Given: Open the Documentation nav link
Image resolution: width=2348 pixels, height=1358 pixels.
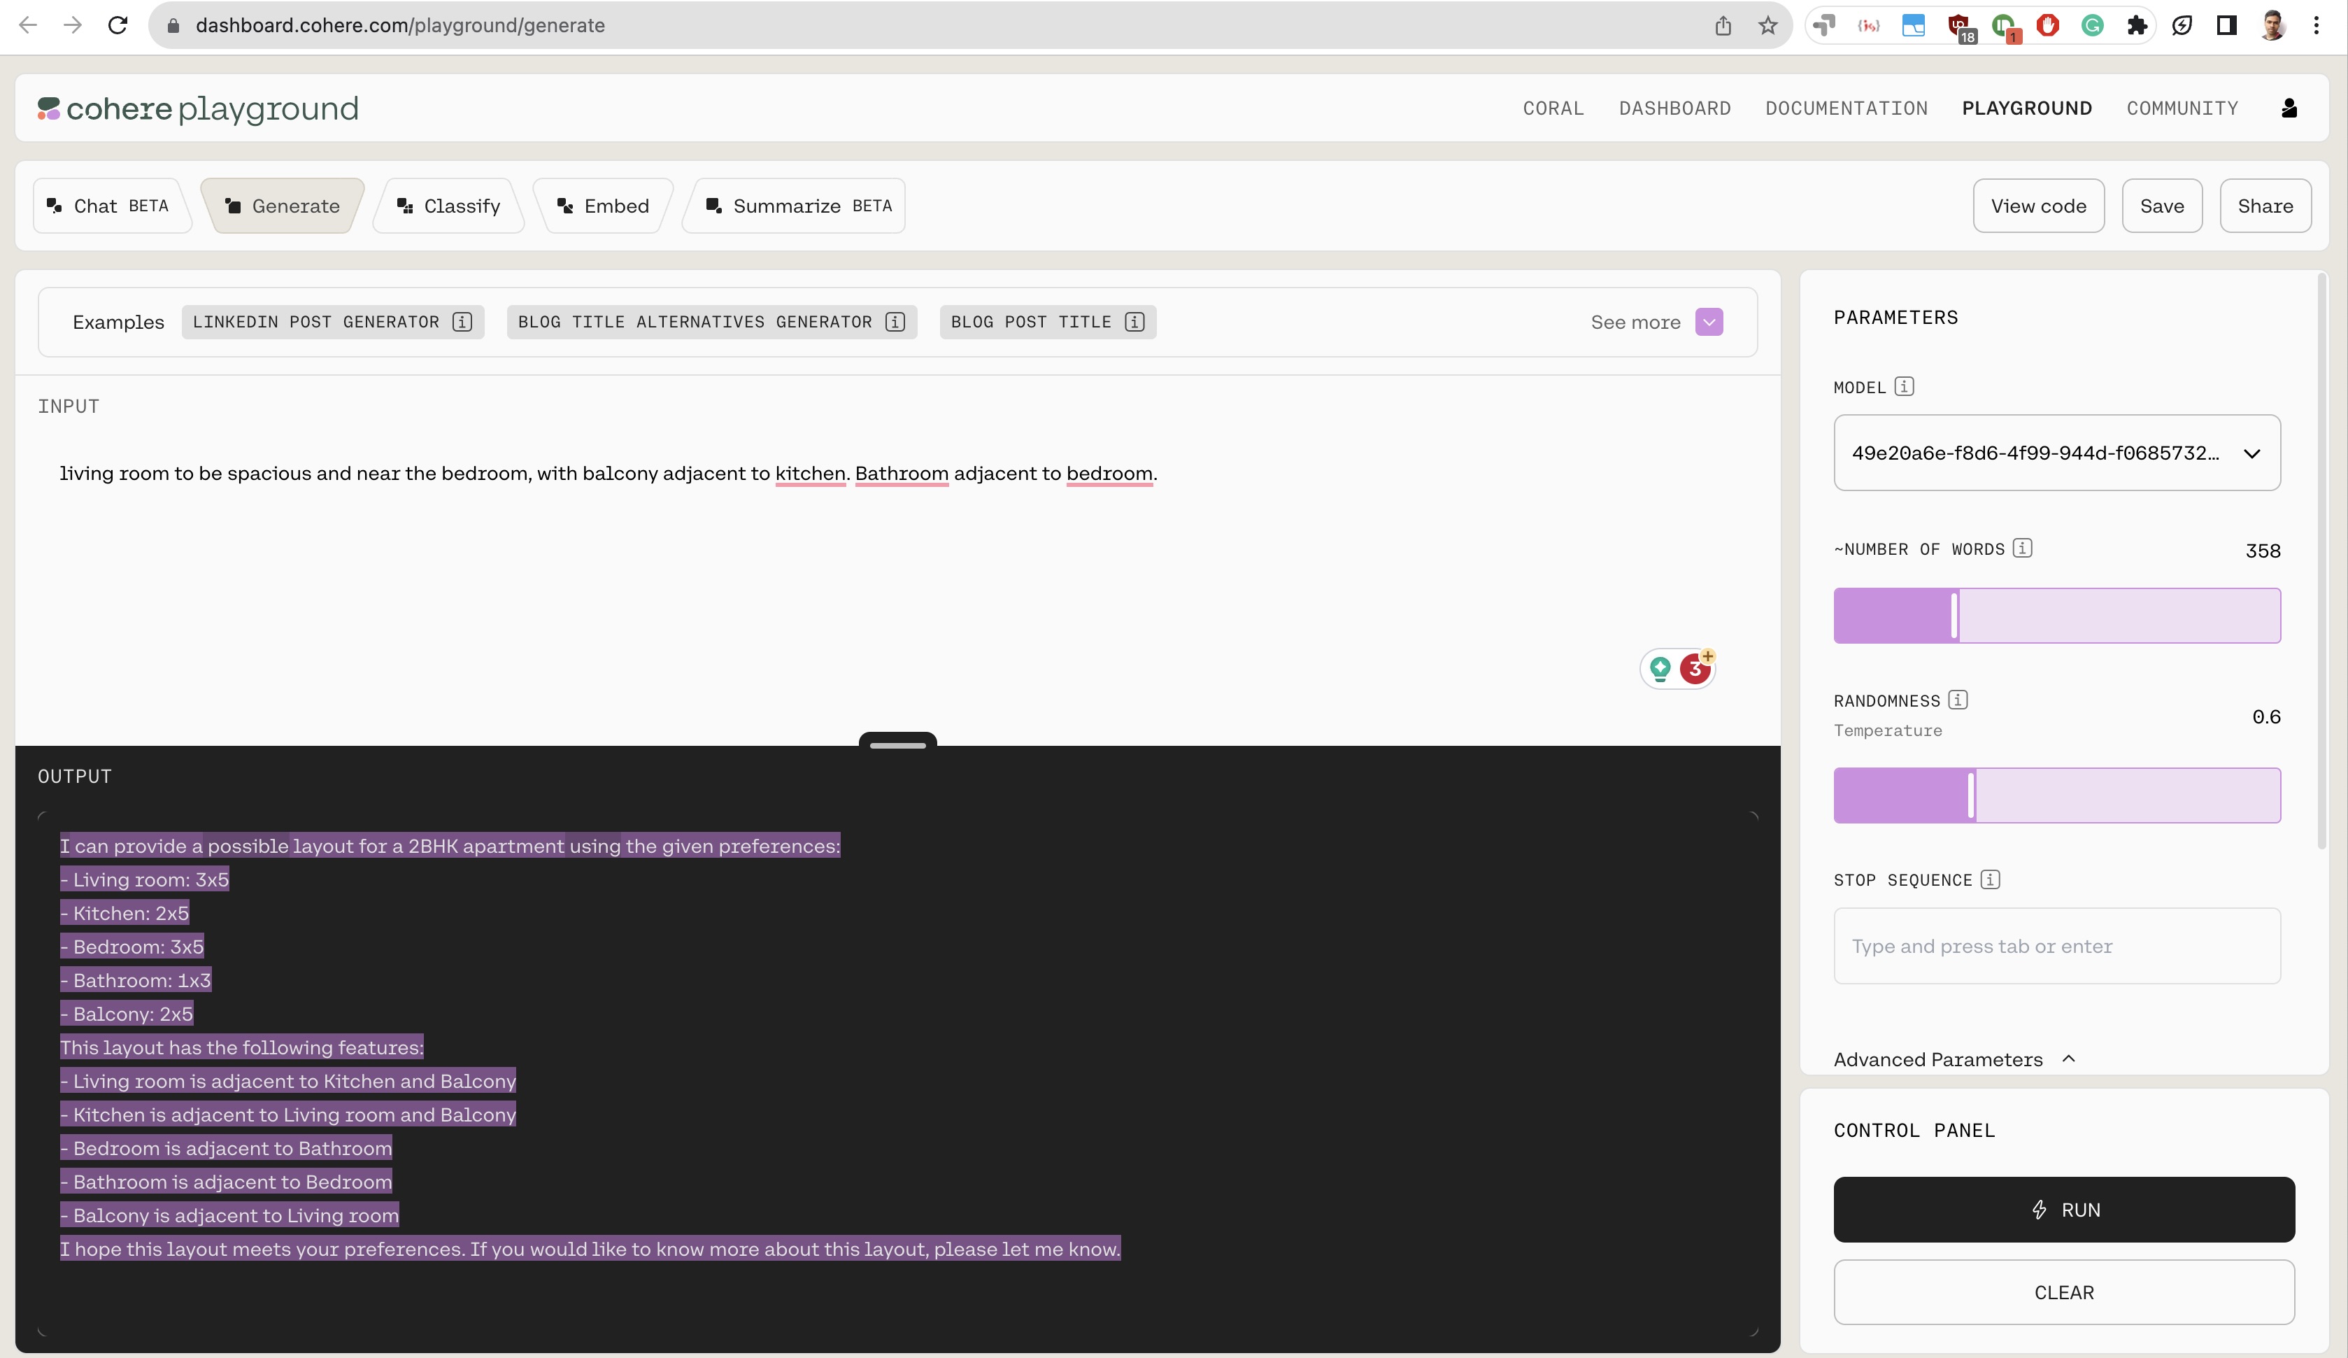Looking at the screenshot, I should (x=1846, y=108).
